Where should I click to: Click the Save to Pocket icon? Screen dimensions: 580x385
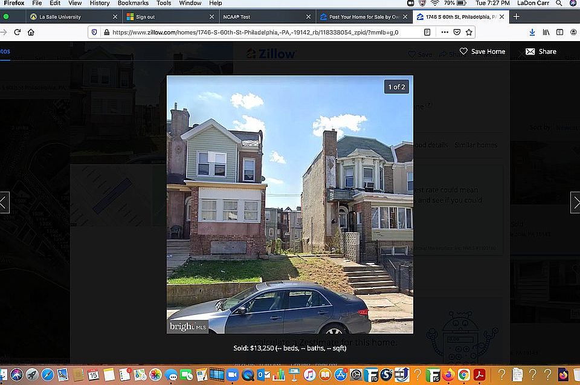click(x=457, y=32)
